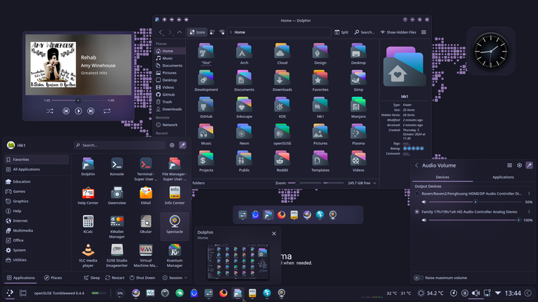Open the Manjaro folder

[x=358, y=107]
